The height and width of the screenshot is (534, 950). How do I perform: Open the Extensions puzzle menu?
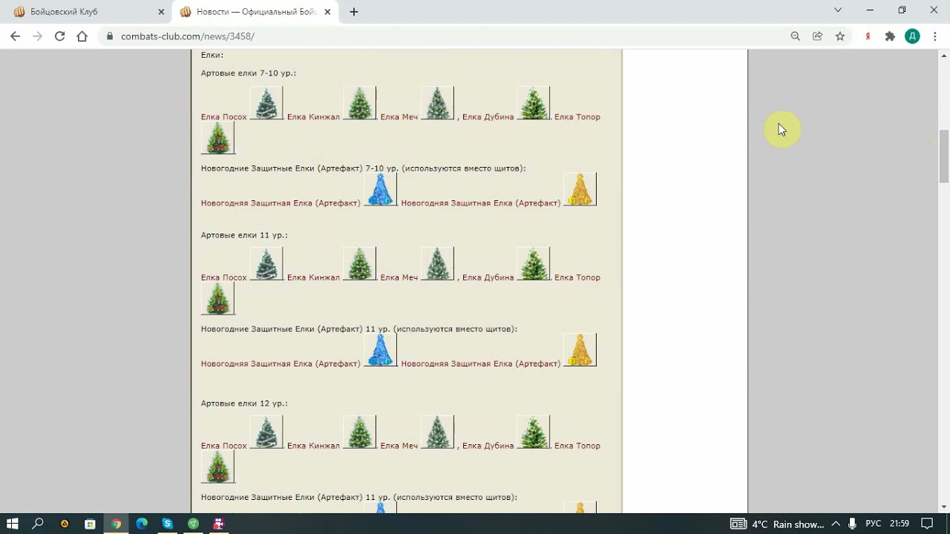tap(890, 36)
